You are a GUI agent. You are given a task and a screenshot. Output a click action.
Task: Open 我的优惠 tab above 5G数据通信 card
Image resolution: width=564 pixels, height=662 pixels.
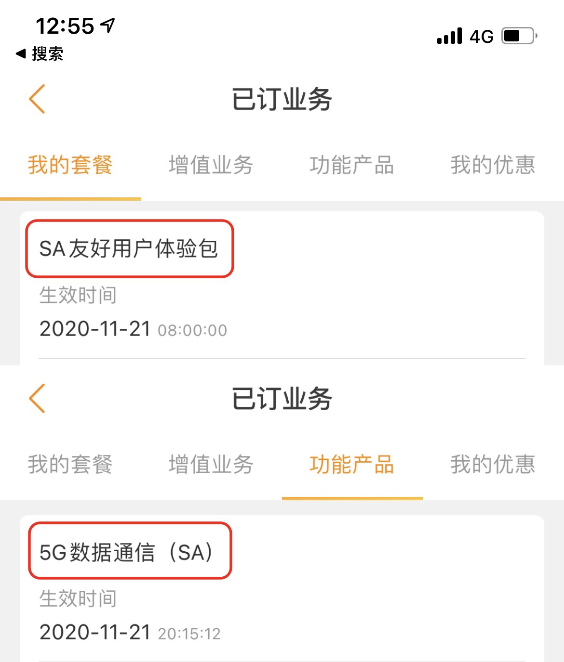click(493, 465)
